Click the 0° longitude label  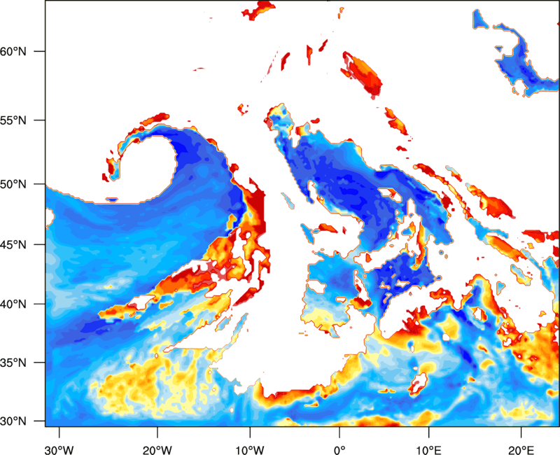point(339,450)
